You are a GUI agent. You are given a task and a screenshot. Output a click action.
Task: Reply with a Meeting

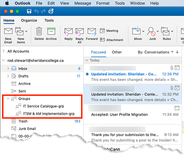coord(109,31)
